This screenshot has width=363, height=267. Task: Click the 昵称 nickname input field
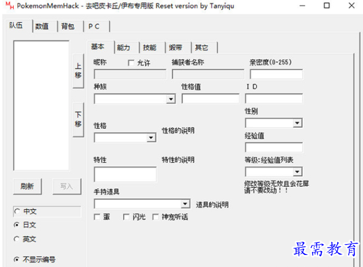(130, 74)
